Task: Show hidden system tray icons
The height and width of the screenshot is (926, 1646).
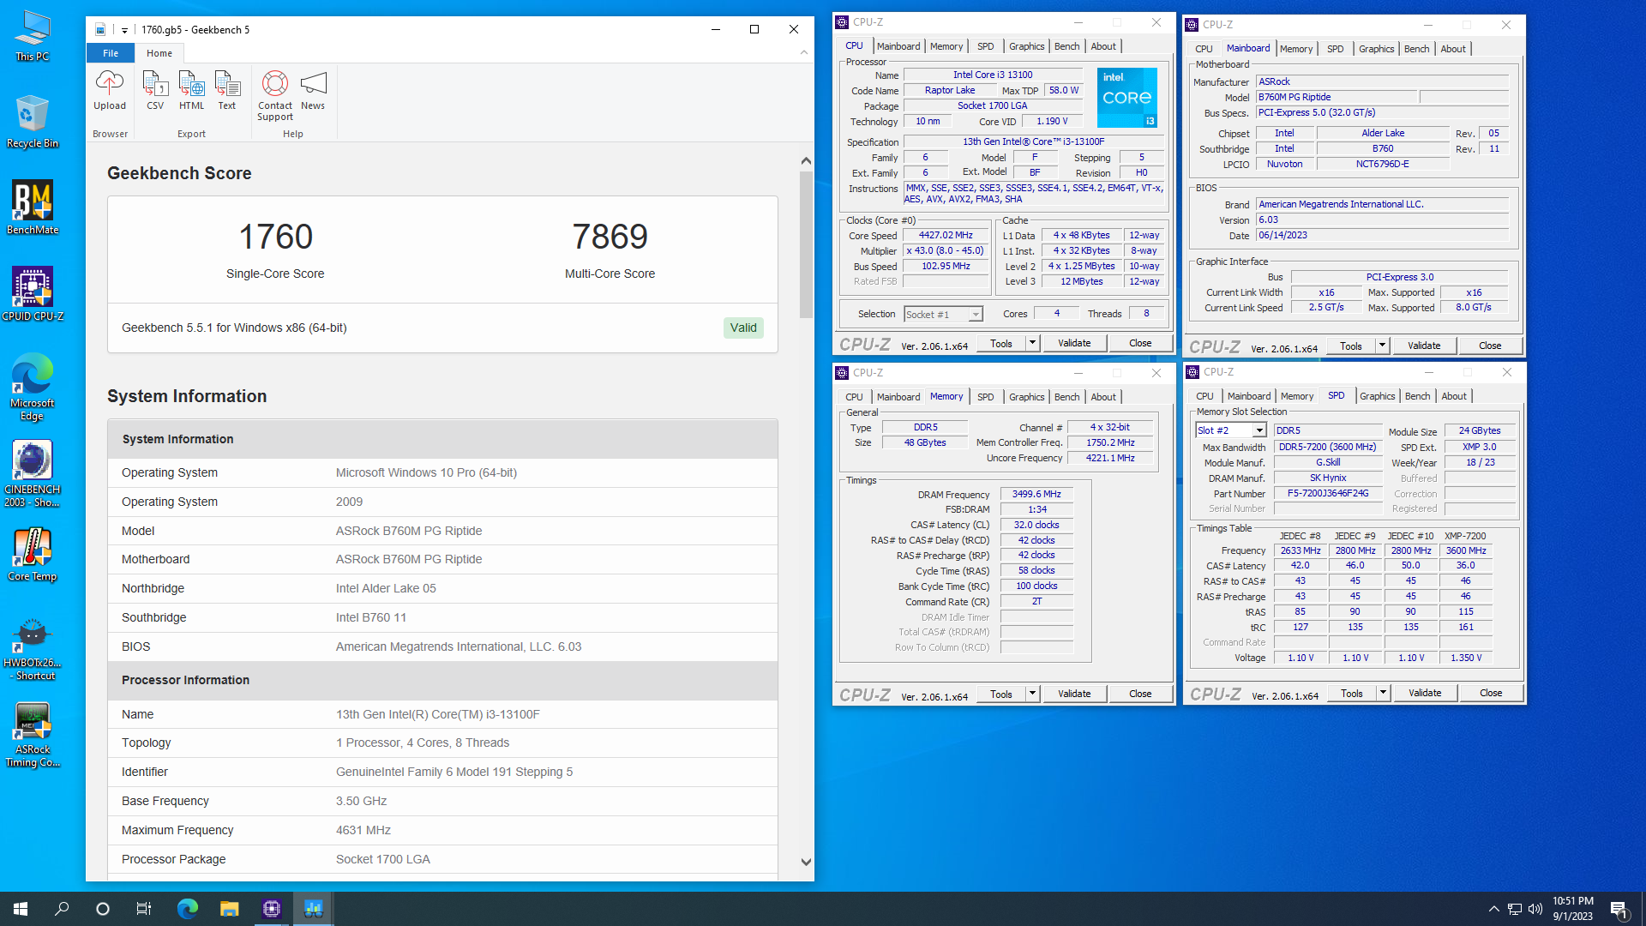Action: (1493, 909)
